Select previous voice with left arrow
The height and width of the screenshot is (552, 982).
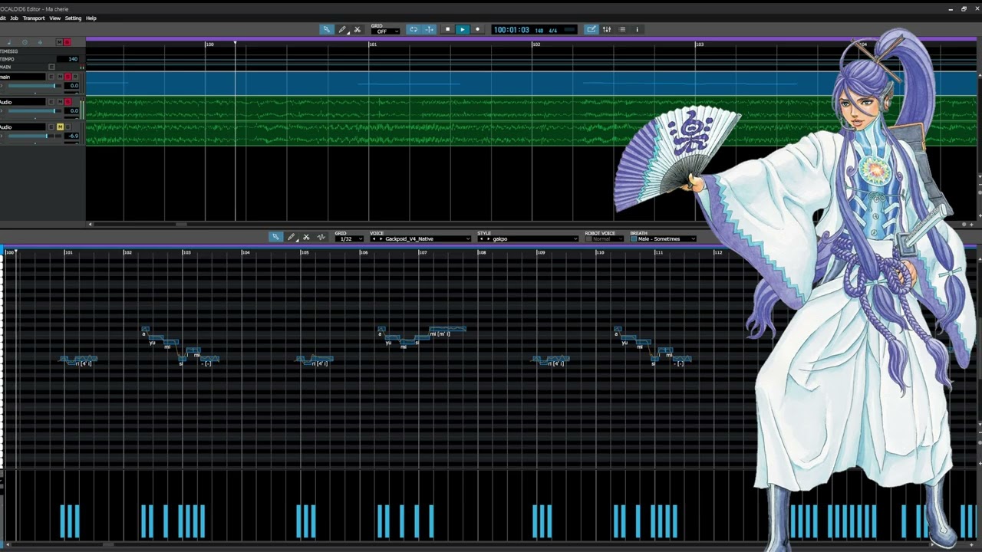pos(374,239)
